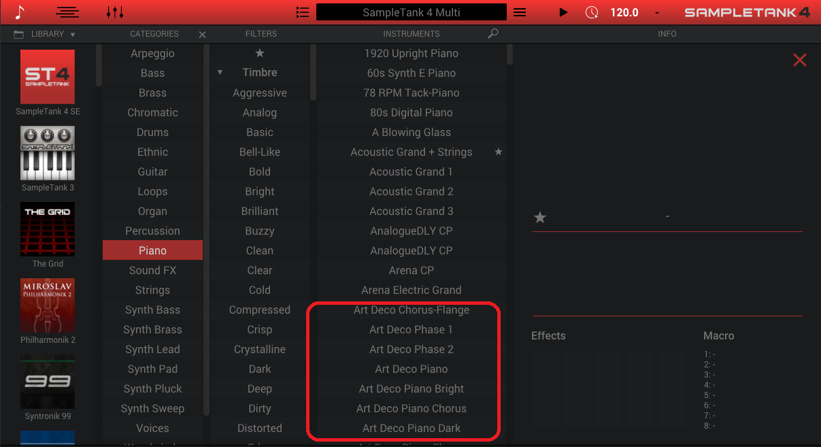Screen dimensions: 821x447
Task: Load the A Blowing Glass instrument
Action: click(x=412, y=132)
